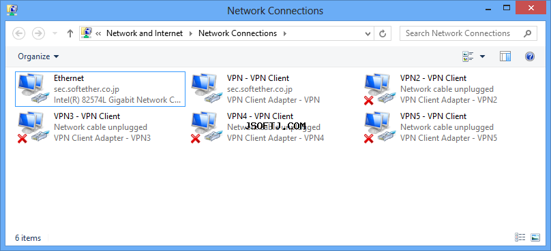This screenshot has width=551, height=251.
Task: Select the VPN4 - VPN Client adapter icon
Action: coord(207,127)
